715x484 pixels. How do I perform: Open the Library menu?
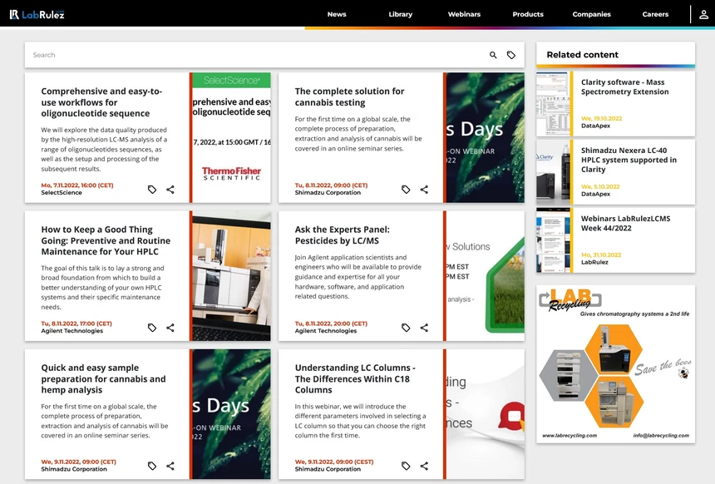401,14
